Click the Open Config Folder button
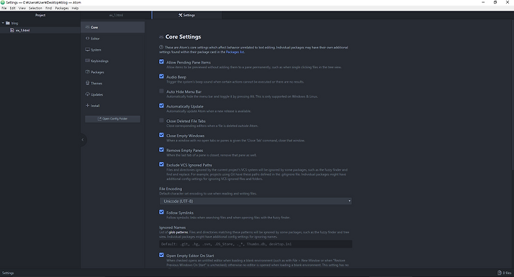 click(x=113, y=119)
